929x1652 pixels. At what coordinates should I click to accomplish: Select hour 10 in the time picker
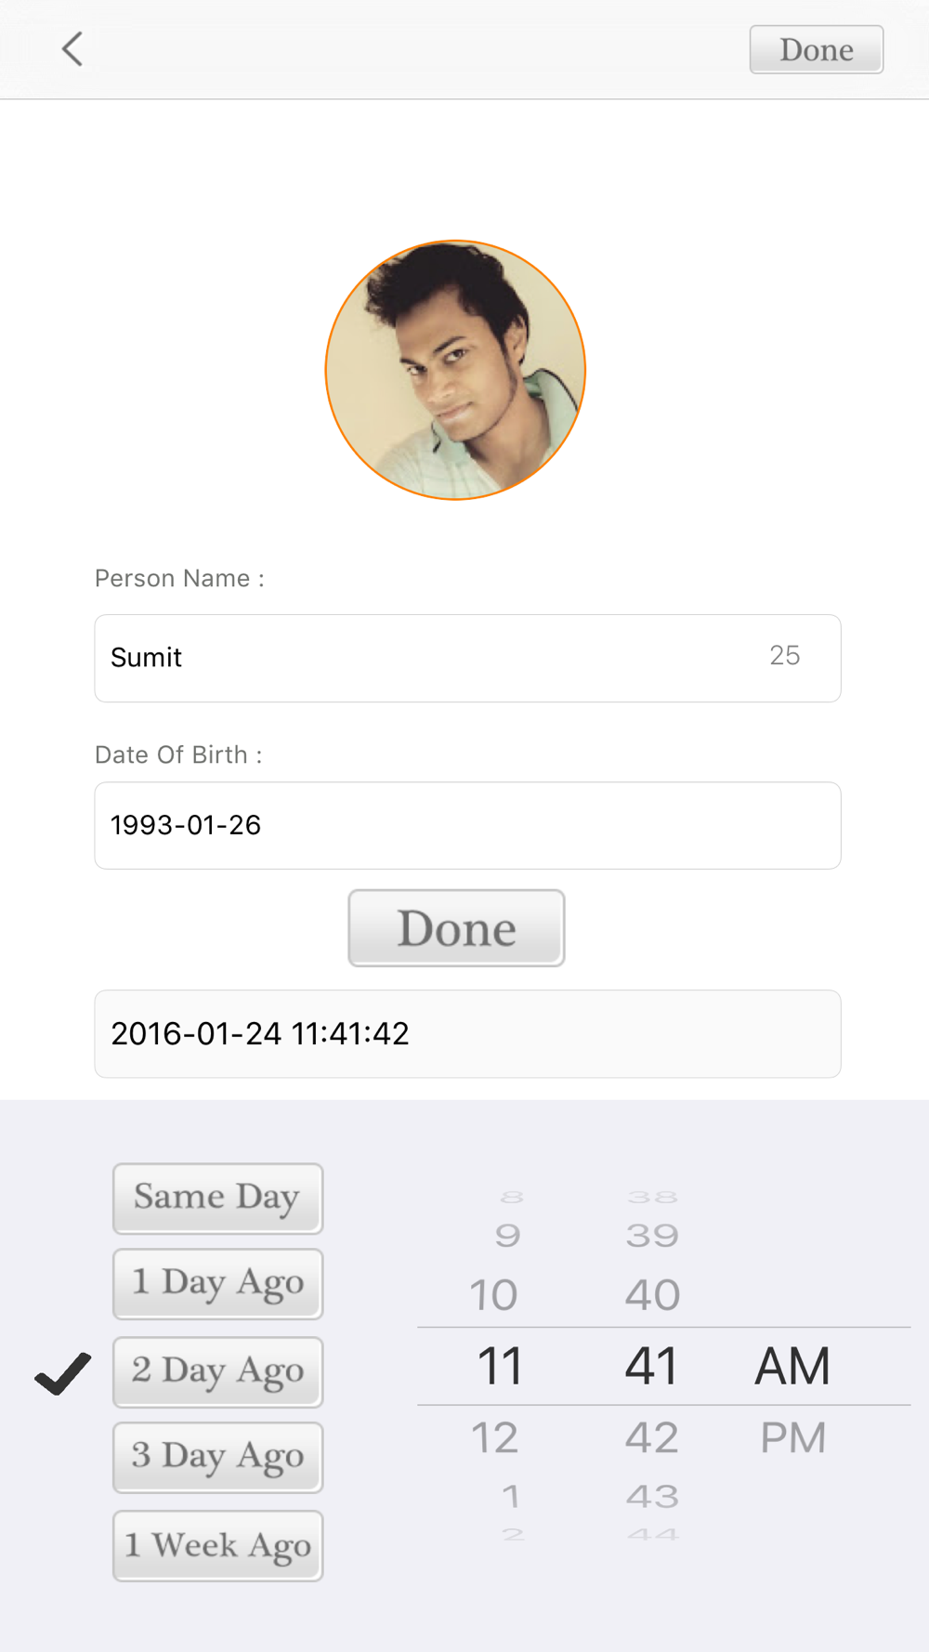coord(493,1294)
